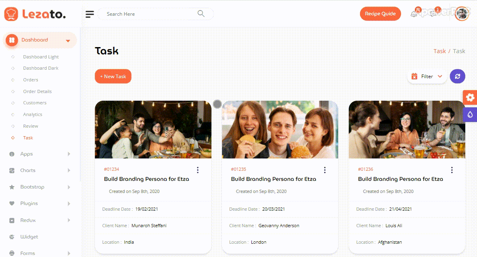Open the purple droplet theme color panel

[x=470, y=114]
